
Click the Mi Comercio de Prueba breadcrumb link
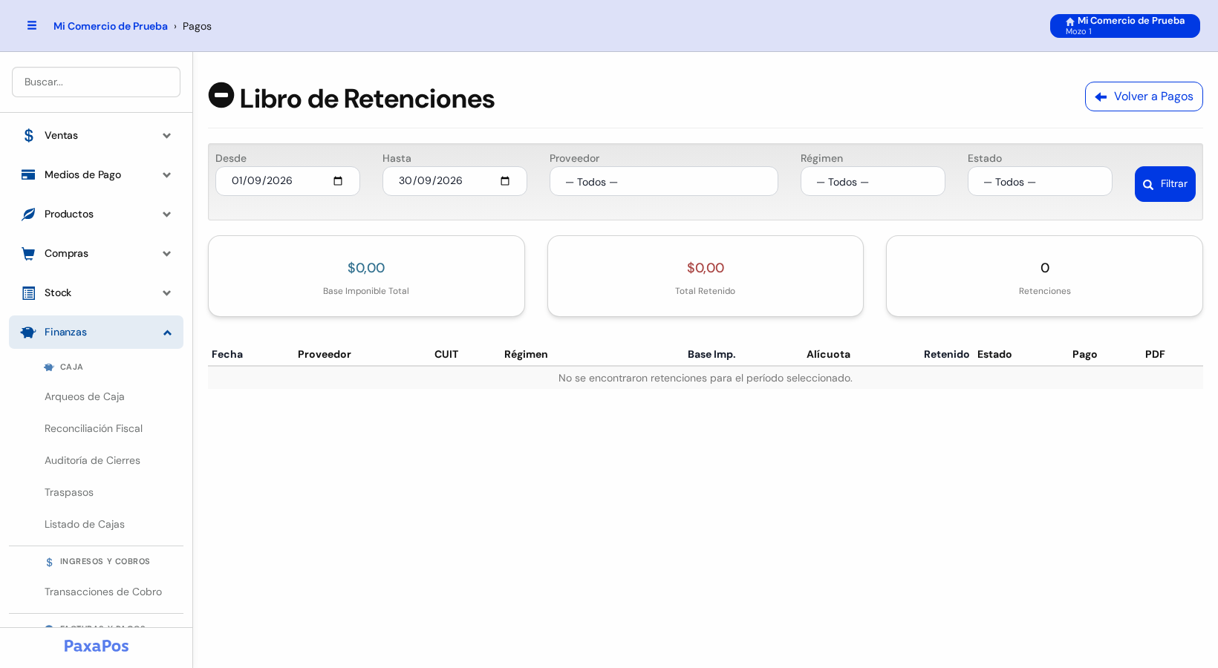pyautogui.click(x=111, y=26)
